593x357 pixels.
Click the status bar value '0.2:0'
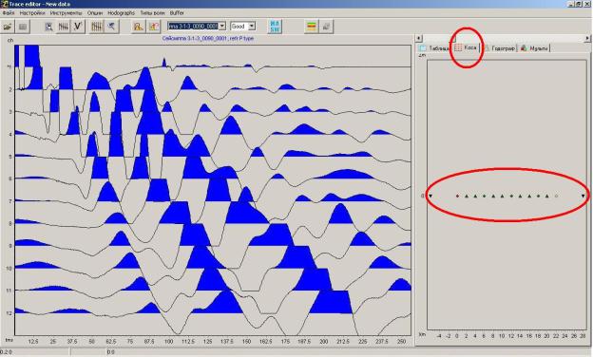(6, 352)
